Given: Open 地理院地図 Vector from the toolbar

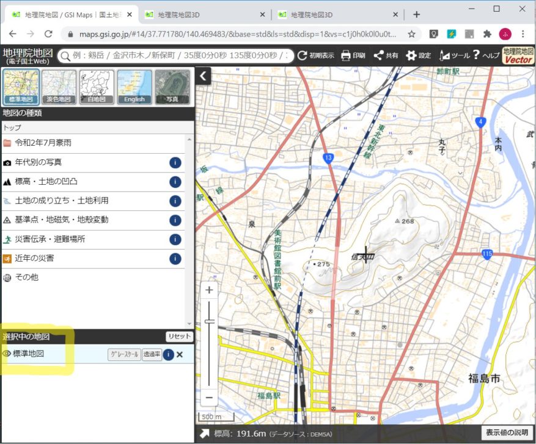Looking at the screenshot, I should 518,56.
